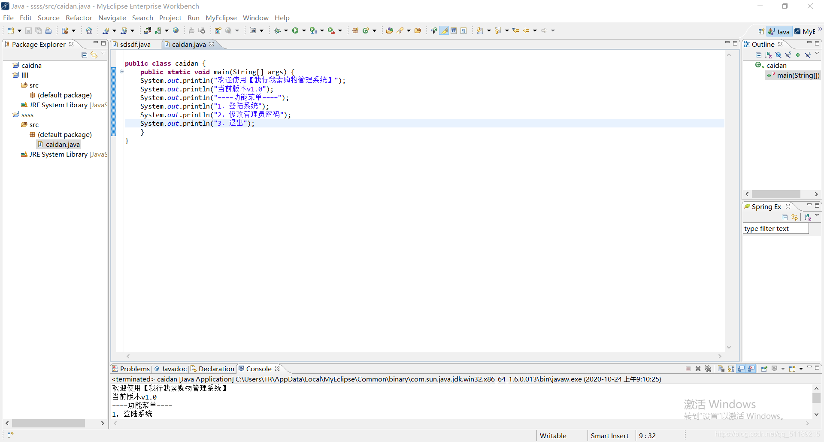Toggle Show Whitespace Characters
Screen dimensions: 824x442
[463, 30]
